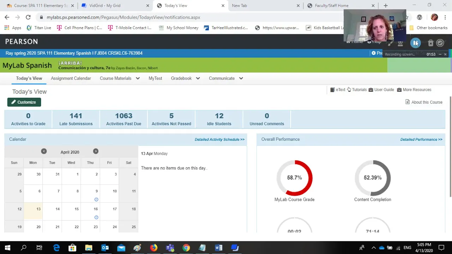Minimize the recording screen overlay

[x=440, y=54]
